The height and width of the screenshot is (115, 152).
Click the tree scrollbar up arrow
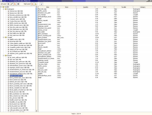pyautogui.click(x=36, y=7)
